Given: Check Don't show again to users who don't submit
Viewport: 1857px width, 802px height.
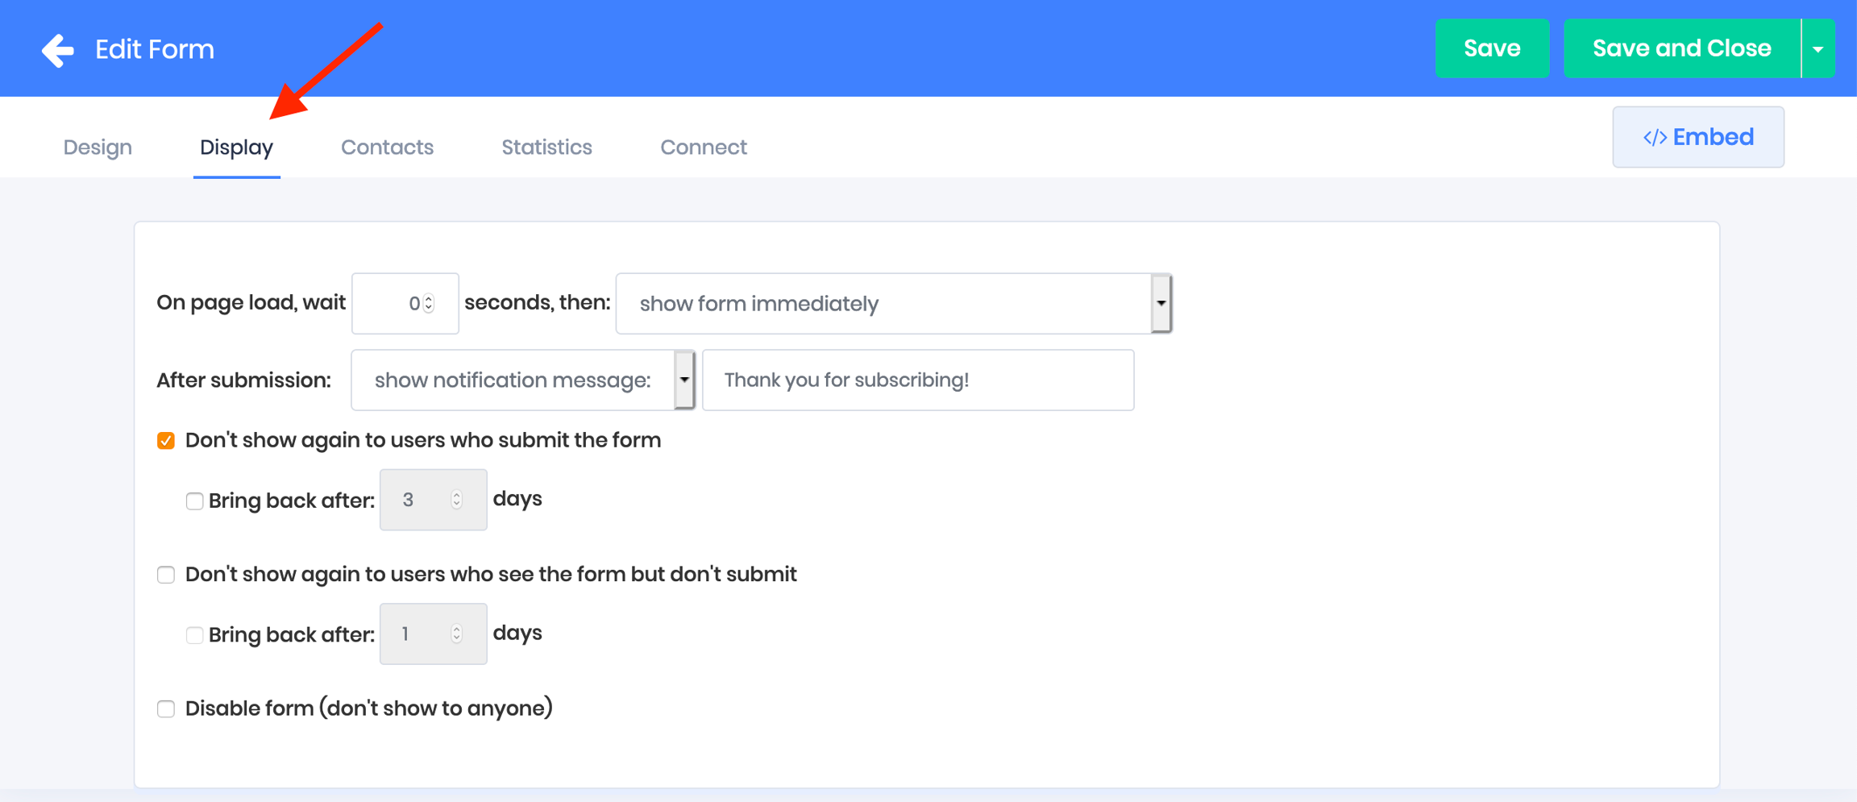Looking at the screenshot, I should [x=166, y=575].
